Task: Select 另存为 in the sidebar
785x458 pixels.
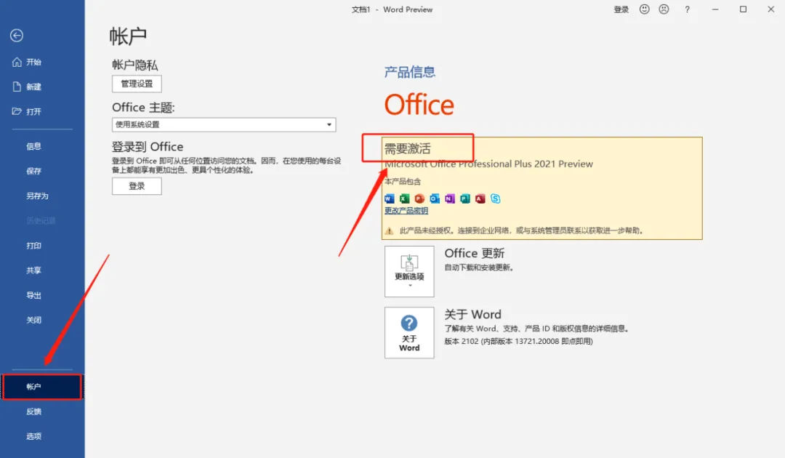Action: point(37,196)
